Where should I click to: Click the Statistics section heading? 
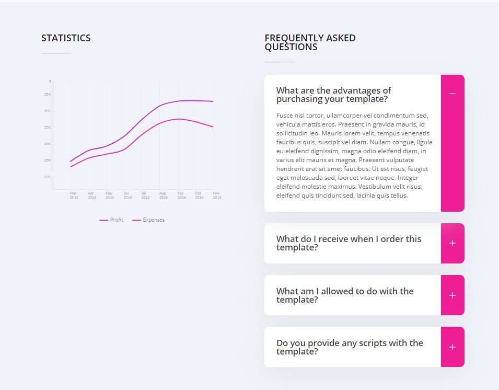point(66,38)
